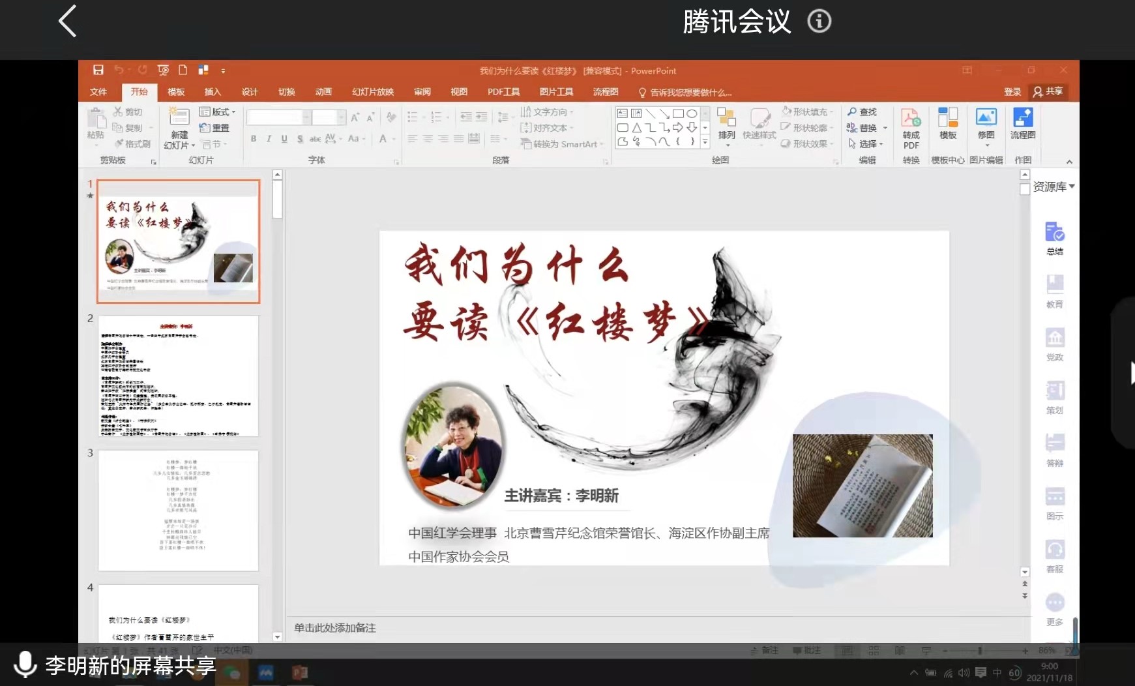1135x686 pixels.
Task: Open the 幻灯片放映 ribbon tab
Action: click(372, 92)
